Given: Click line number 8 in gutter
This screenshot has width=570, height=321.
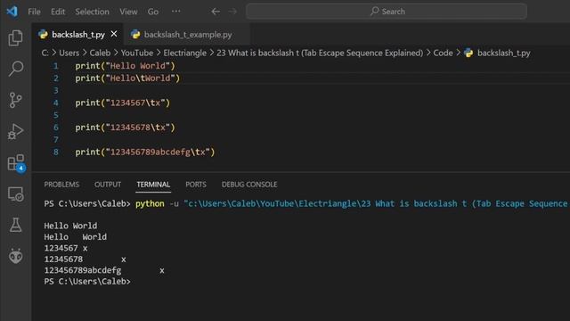Looking at the screenshot, I should pyautogui.click(x=56, y=152).
